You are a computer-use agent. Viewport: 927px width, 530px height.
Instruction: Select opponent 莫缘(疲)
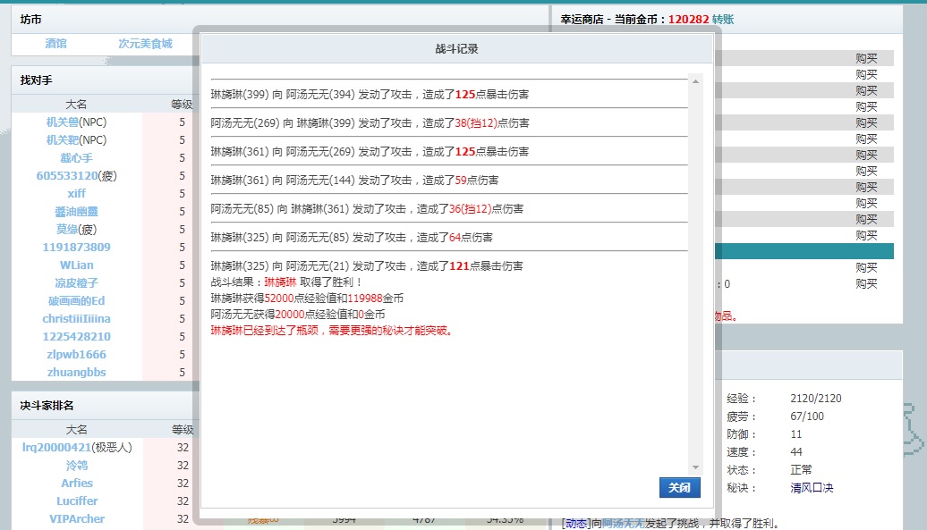76,229
